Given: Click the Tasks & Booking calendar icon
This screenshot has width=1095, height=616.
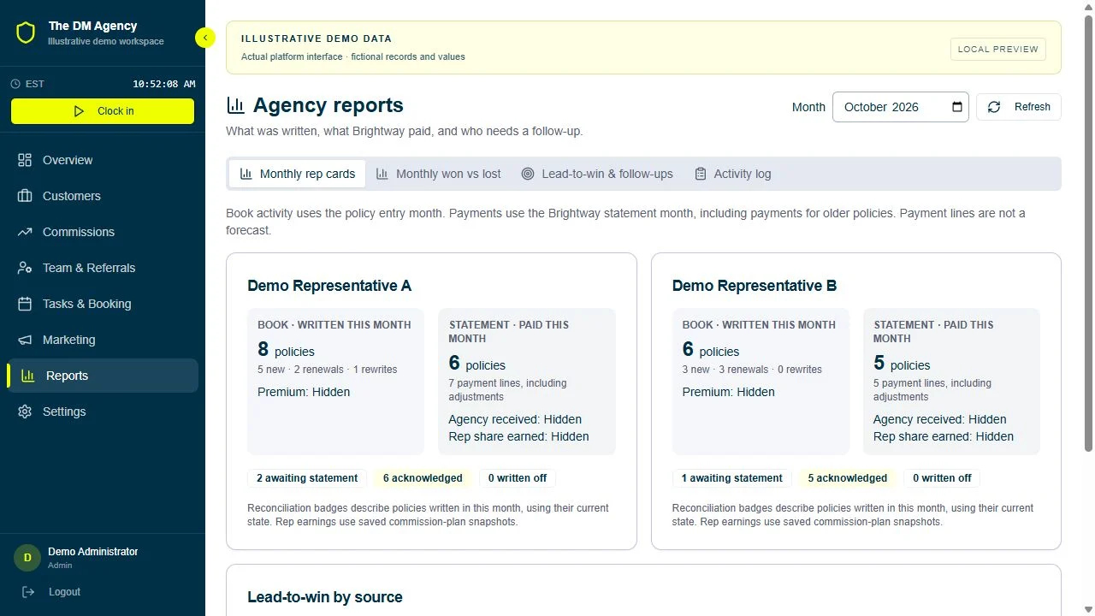Looking at the screenshot, I should pos(25,304).
